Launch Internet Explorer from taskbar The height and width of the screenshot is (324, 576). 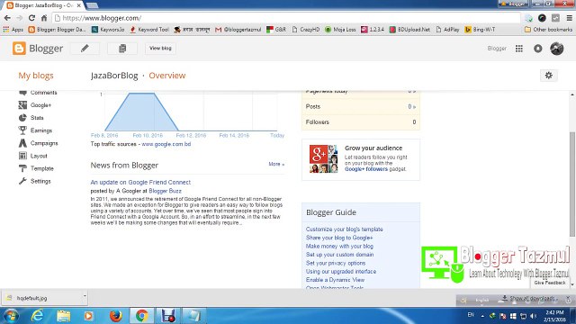37,316
